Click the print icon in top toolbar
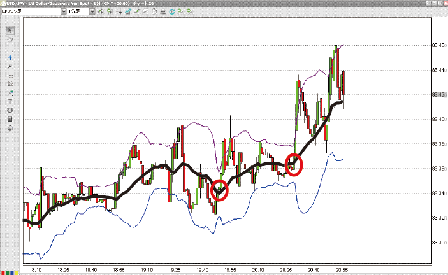This screenshot has height=275, width=448. coord(164,11)
